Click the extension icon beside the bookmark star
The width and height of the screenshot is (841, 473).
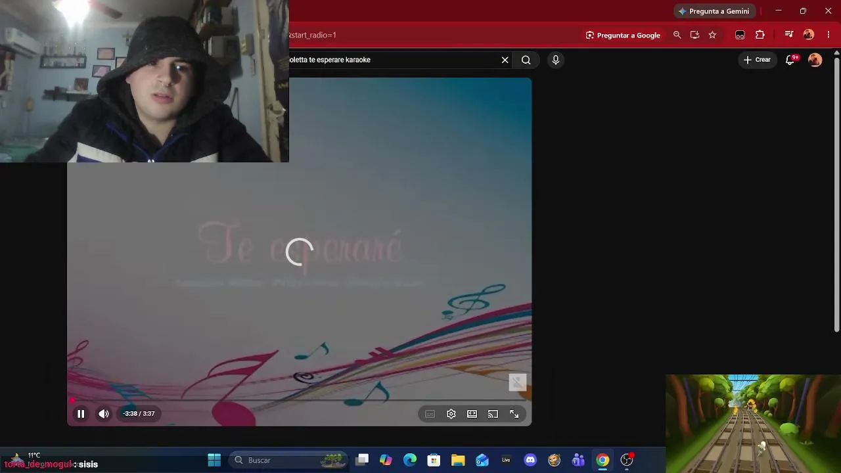click(x=740, y=35)
